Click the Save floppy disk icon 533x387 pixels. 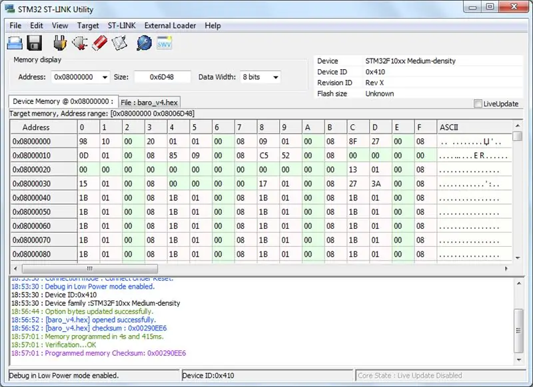point(35,43)
